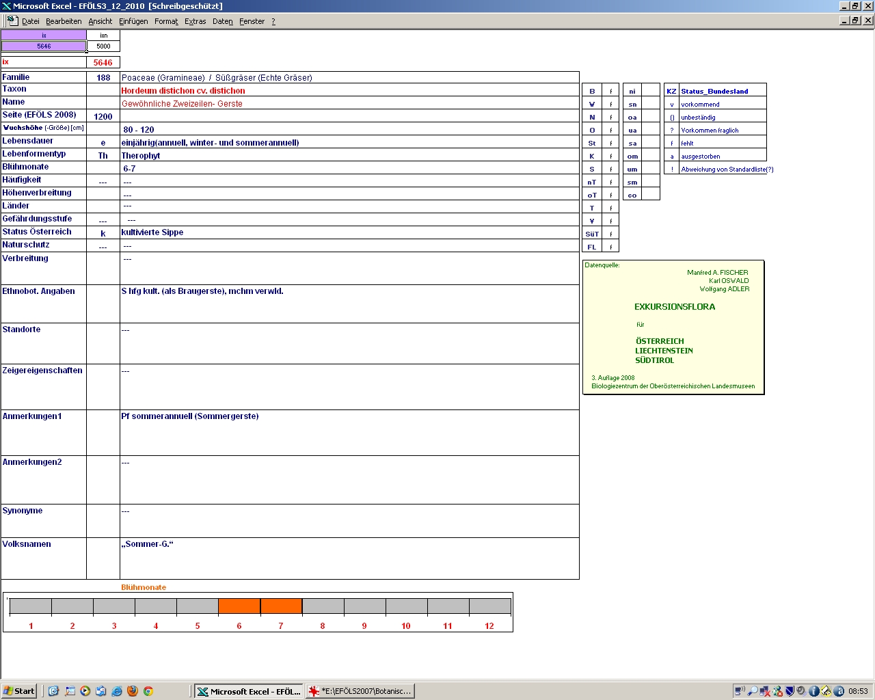Click the magnifier icon in system tray
The image size is (875, 700).
753,691
